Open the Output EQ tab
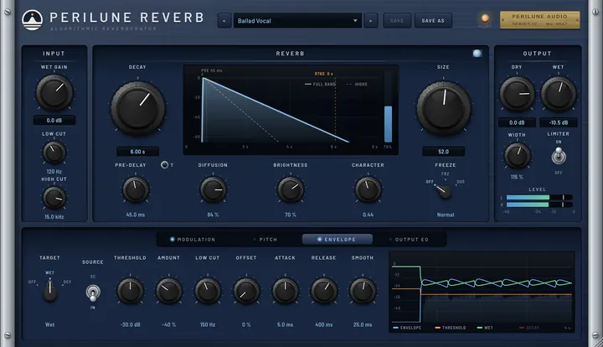 point(409,239)
